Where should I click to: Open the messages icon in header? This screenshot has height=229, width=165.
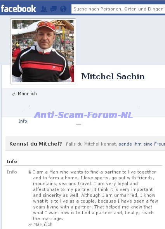(x=54, y=9)
